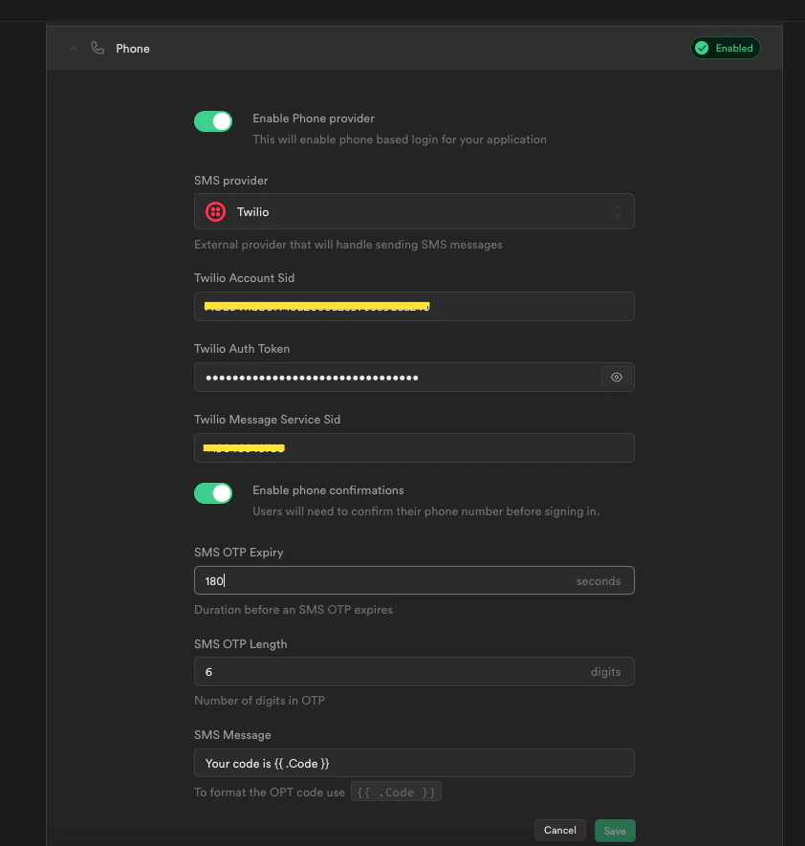Select the Twilio Account Sid input field
This screenshot has height=846, width=805.
(414, 306)
